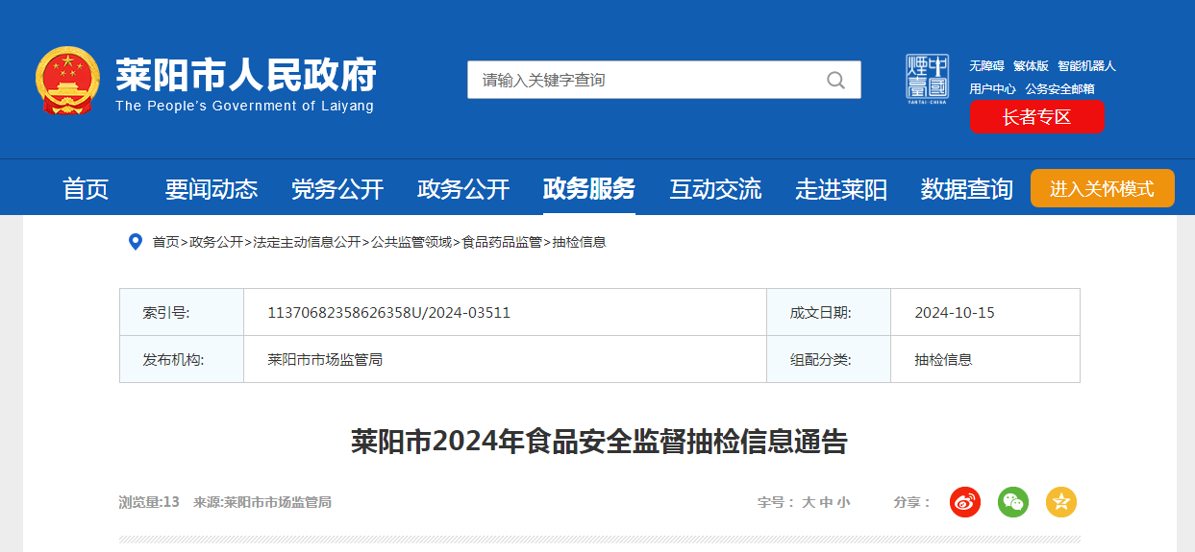
Task: Open the 政务服务 navigation tab
Action: [589, 188]
